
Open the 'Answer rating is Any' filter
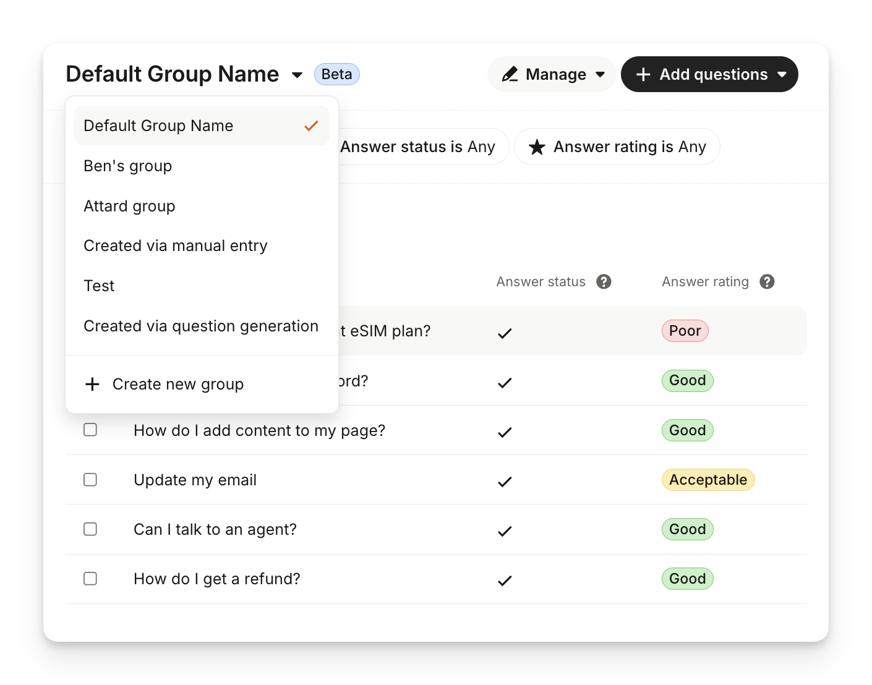click(617, 147)
